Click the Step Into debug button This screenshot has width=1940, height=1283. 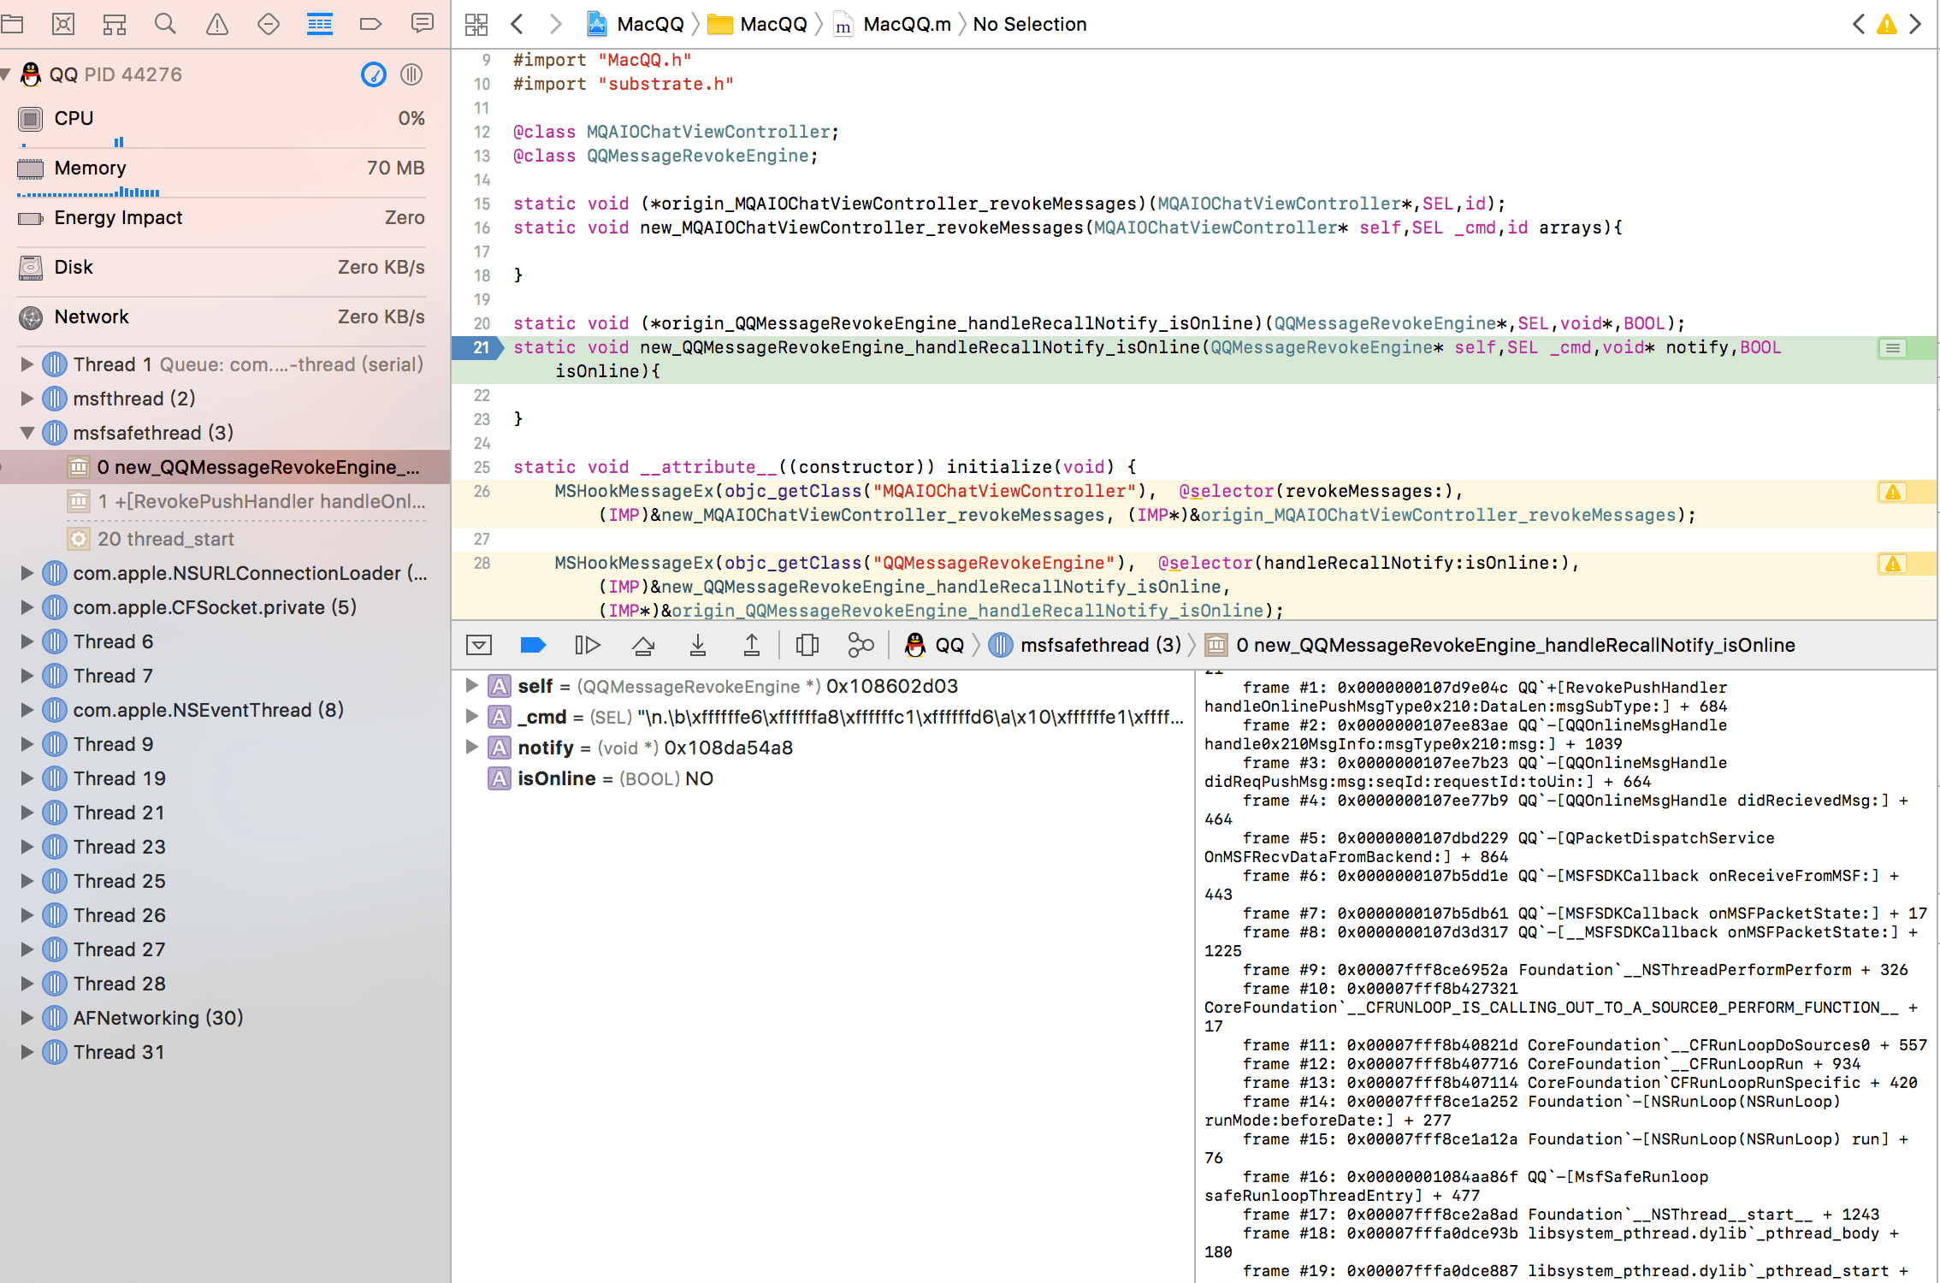click(697, 645)
